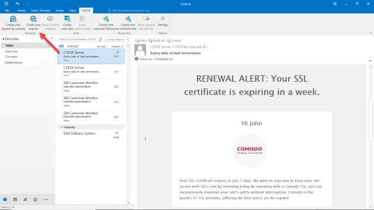Click the Comodo logo image
374x210 pixels.
250,150
